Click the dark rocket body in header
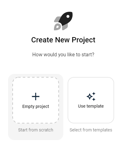Screen dimensions: 125x150 click(66, 18)
